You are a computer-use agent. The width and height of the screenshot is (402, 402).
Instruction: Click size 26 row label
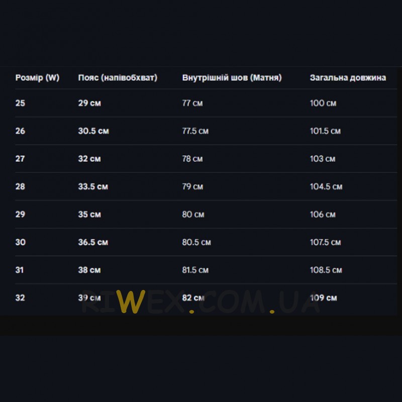[x=20, y=131]
